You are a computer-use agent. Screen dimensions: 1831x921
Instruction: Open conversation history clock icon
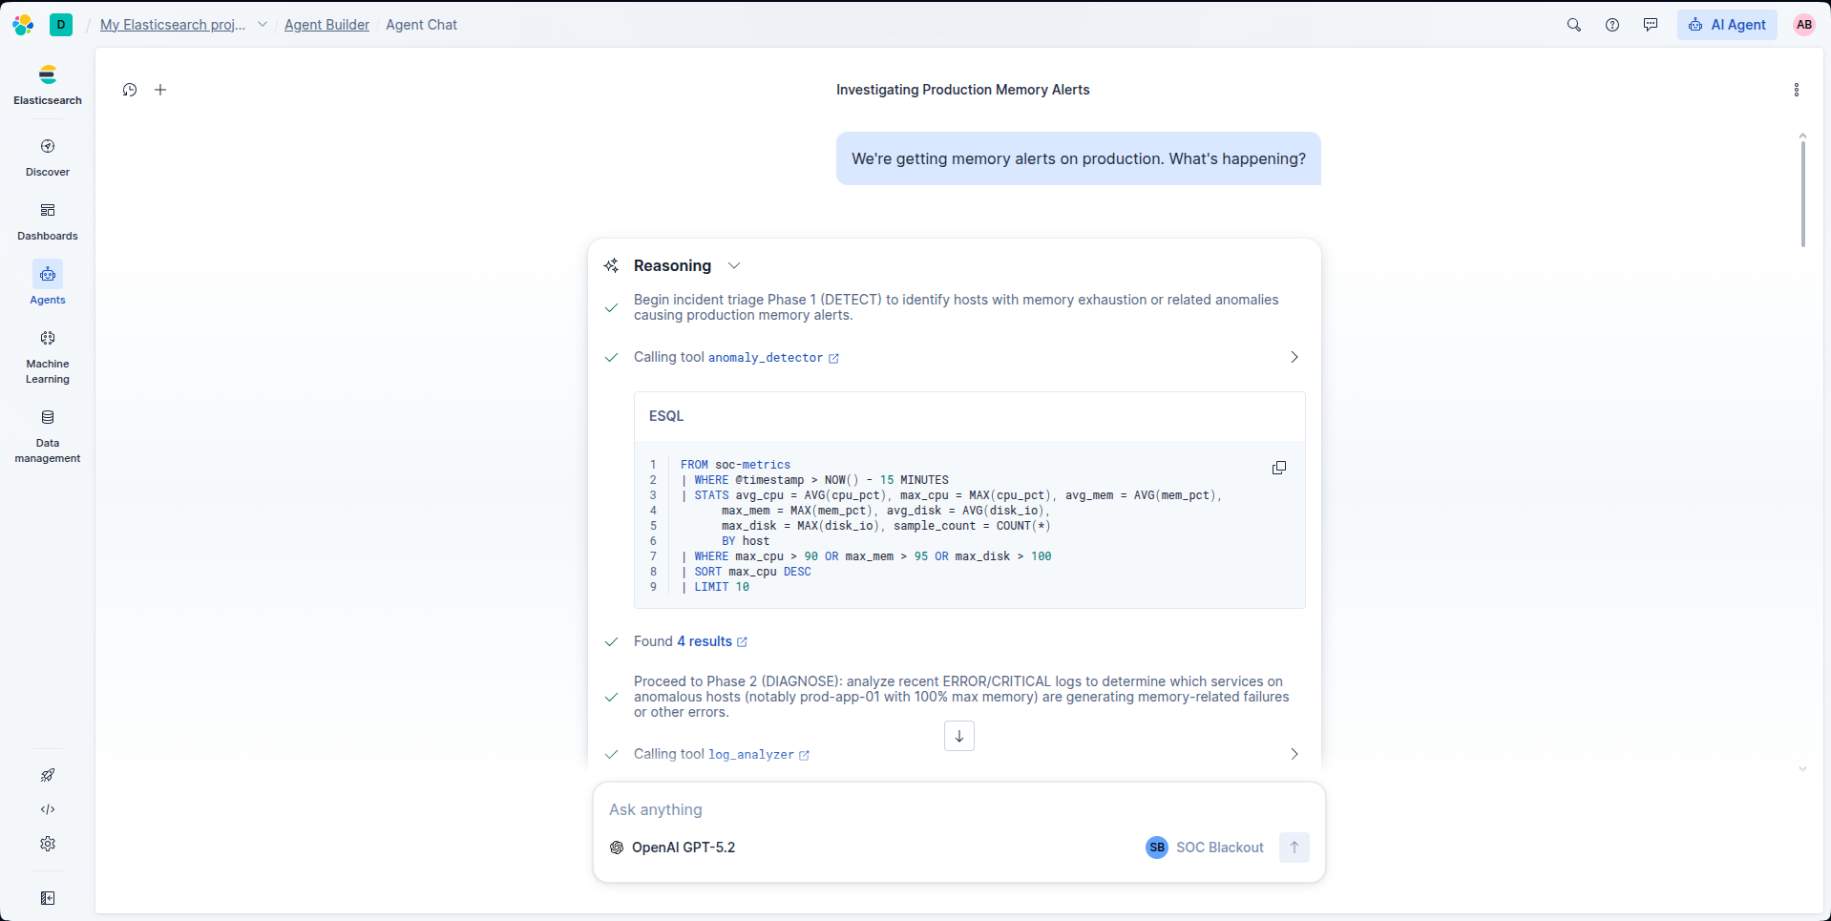click(130, 90)
